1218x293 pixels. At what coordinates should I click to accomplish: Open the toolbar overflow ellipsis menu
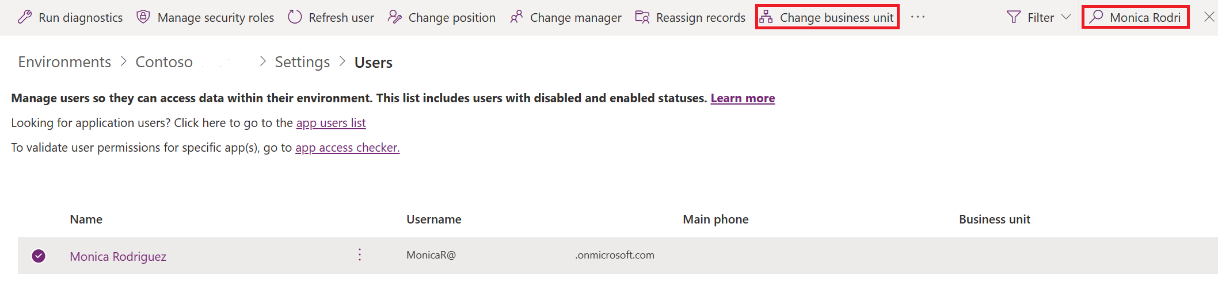click(x=918, y=17)
